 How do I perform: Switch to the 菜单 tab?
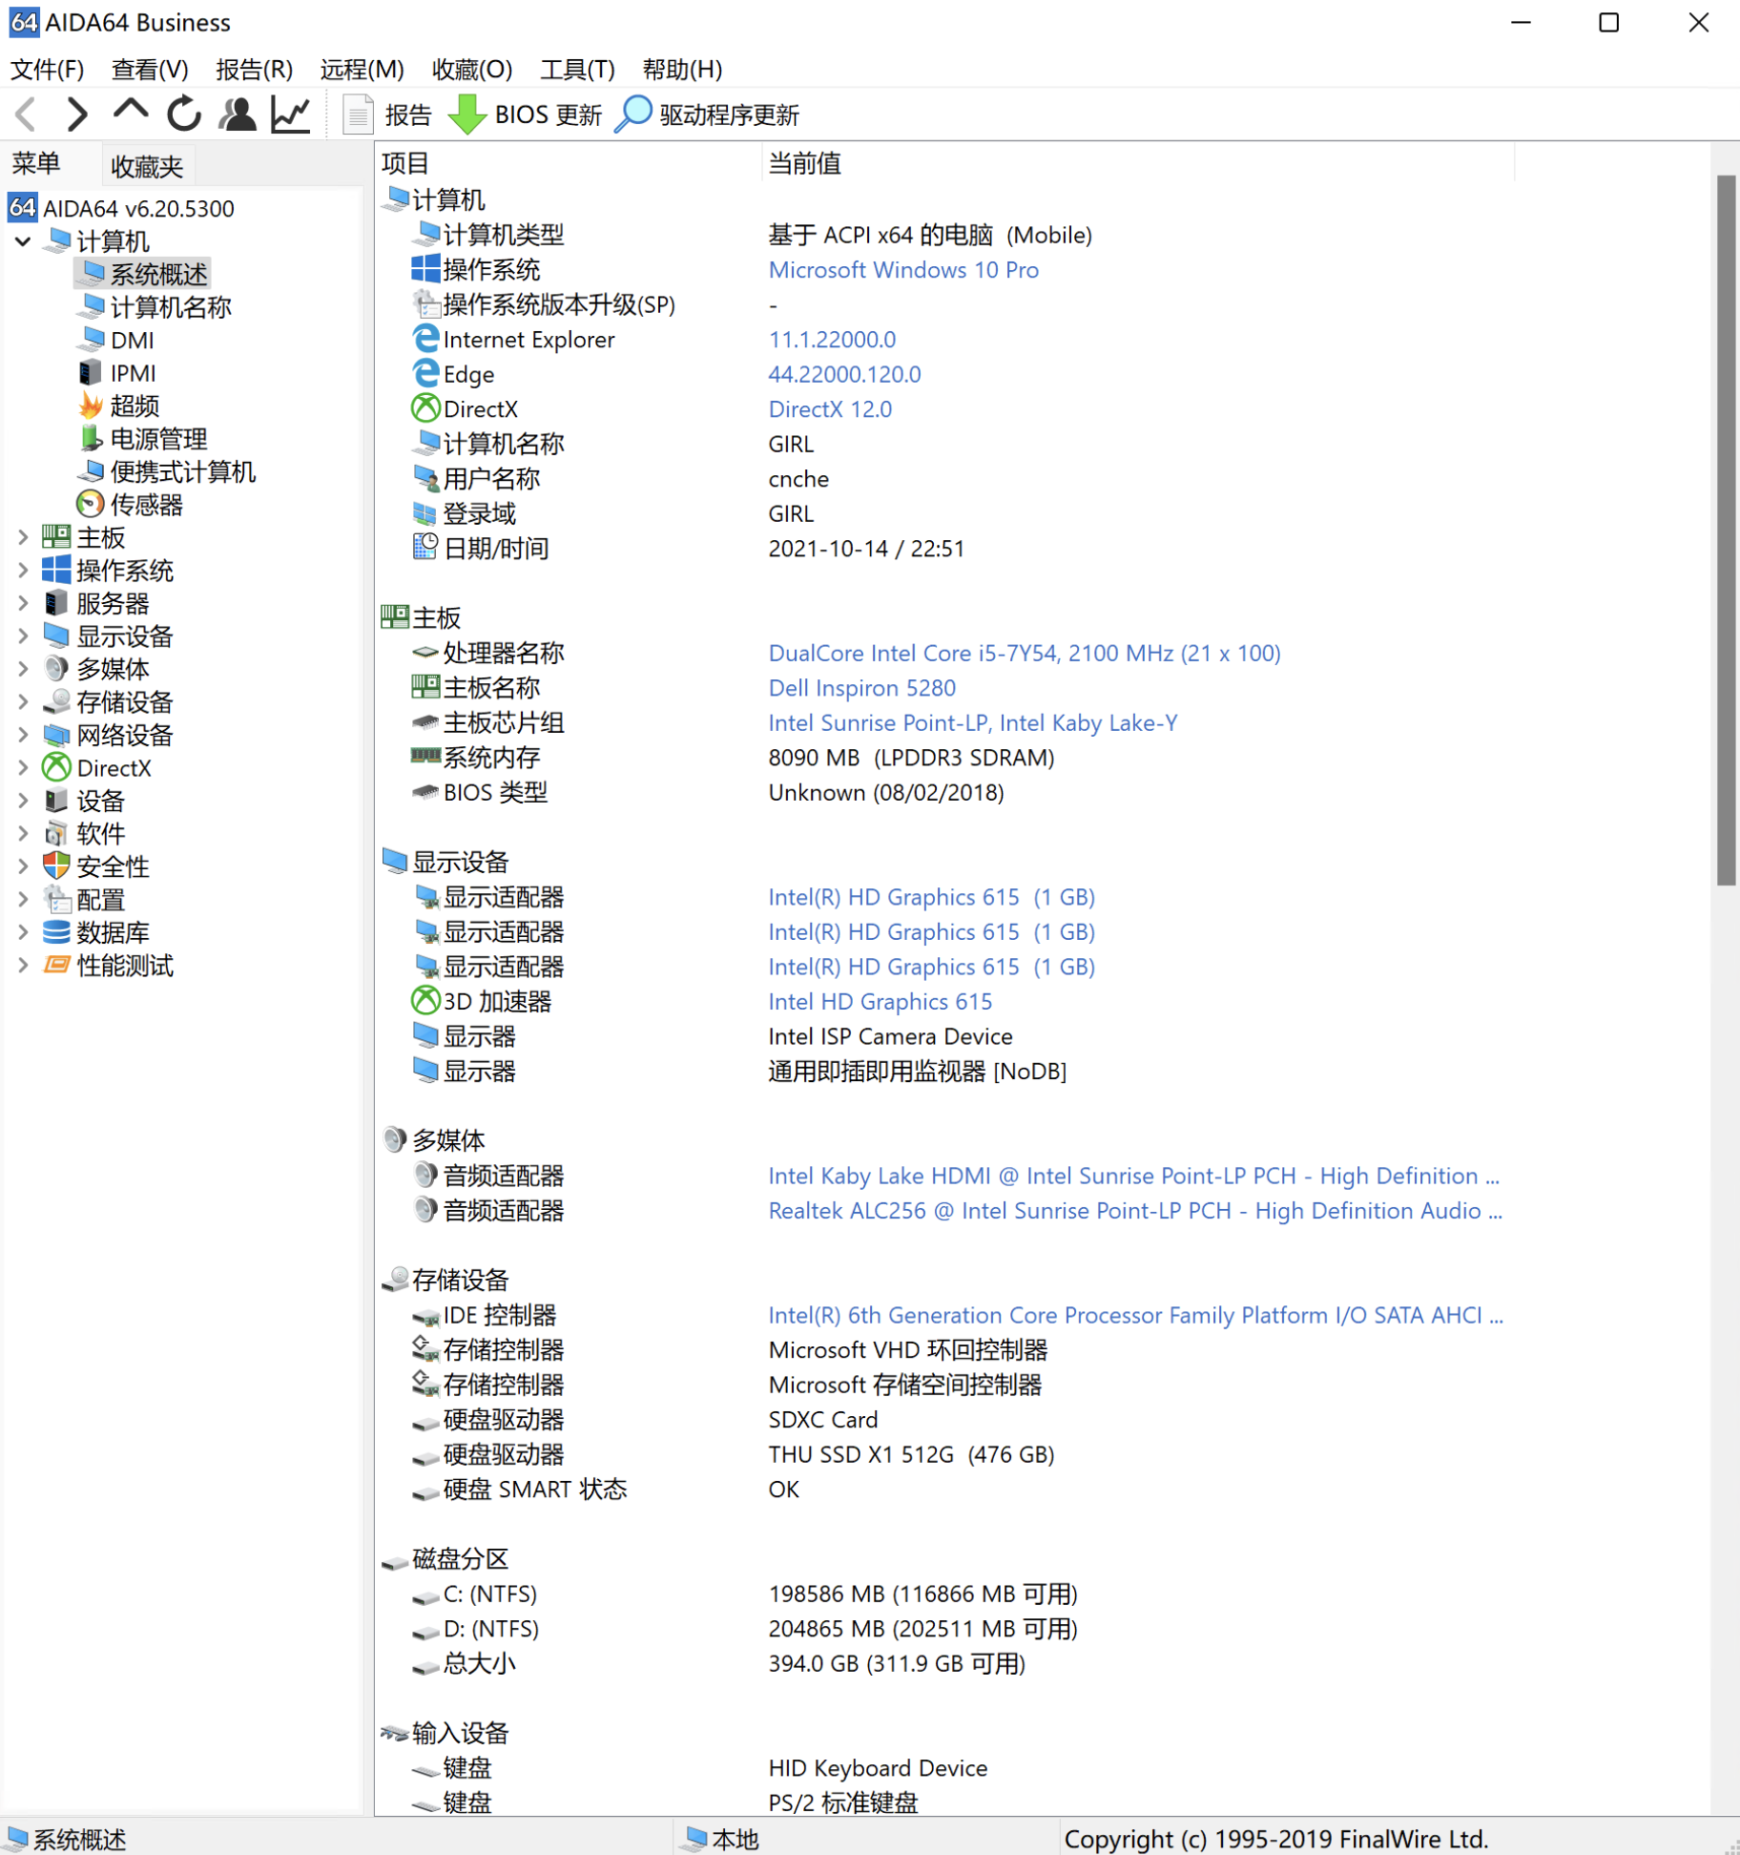point(36,164)
